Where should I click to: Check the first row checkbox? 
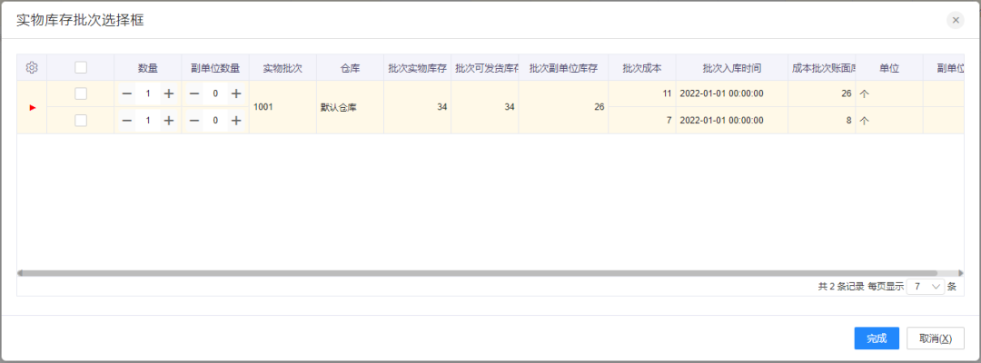point(81,93)
